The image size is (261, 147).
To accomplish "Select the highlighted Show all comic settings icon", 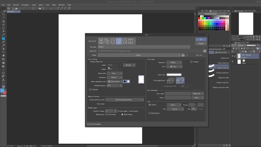I will pyautogui.click(x=119, y=41).
